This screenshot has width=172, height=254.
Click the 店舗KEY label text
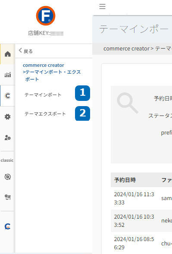click(39, 33)
